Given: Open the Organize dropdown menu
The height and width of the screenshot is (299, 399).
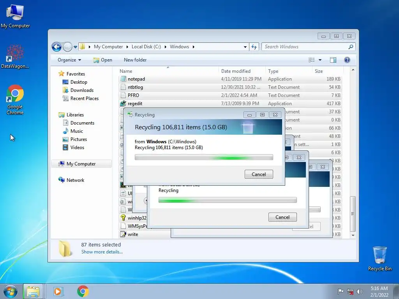Looking at the screenshot, I should click(x=69, y=60).
